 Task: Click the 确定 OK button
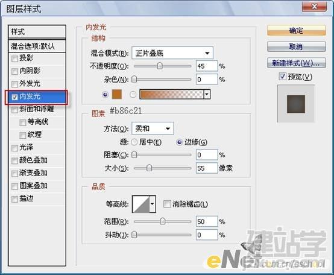pyautogui.click(x=296, y=31)
